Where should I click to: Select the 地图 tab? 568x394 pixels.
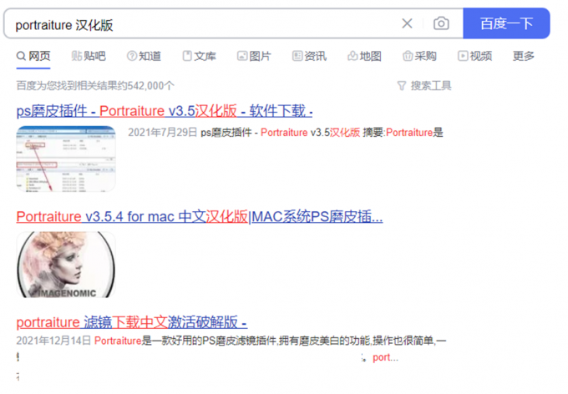364,56
